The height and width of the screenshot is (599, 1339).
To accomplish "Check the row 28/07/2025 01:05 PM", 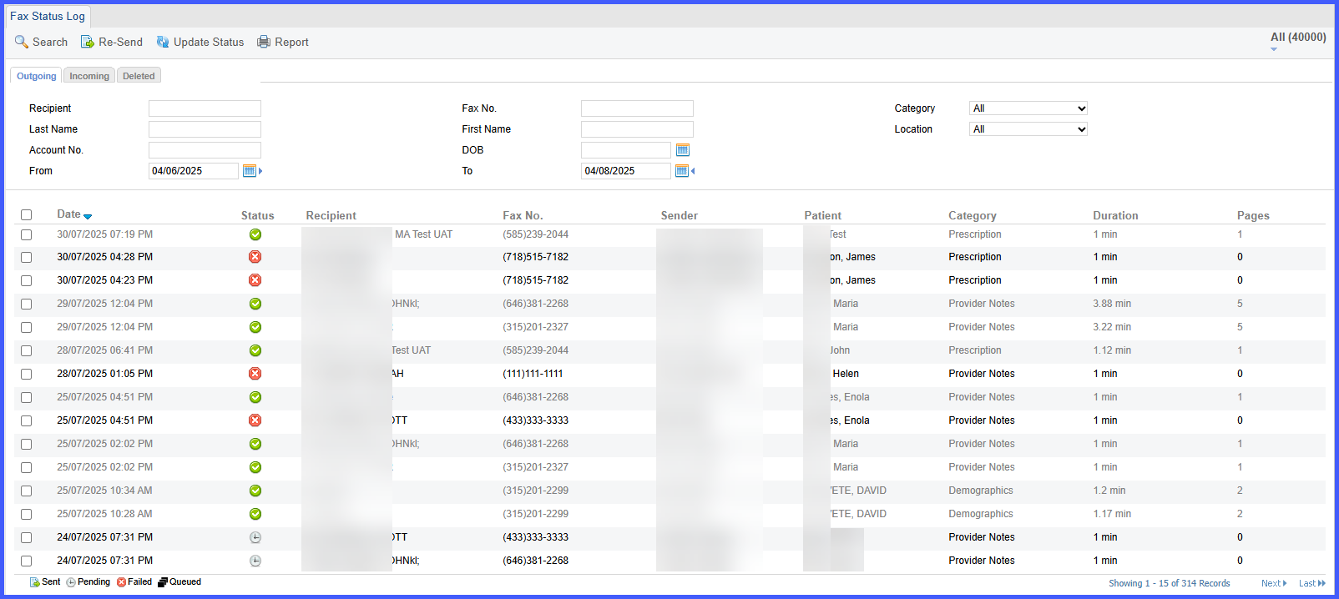I will pos(27,375).
